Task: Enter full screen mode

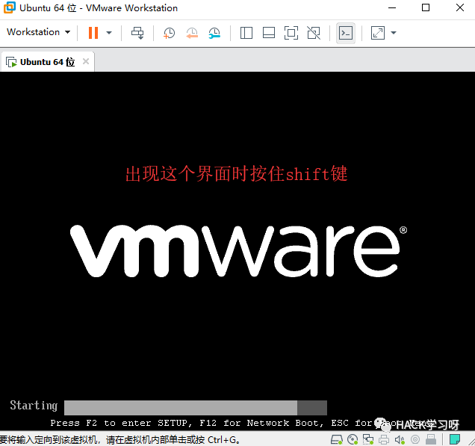Action: click(291, 33)
